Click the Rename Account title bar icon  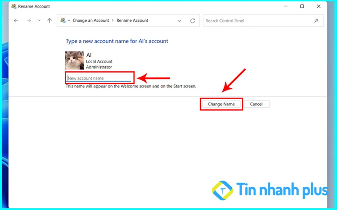(x=14, y=6)
